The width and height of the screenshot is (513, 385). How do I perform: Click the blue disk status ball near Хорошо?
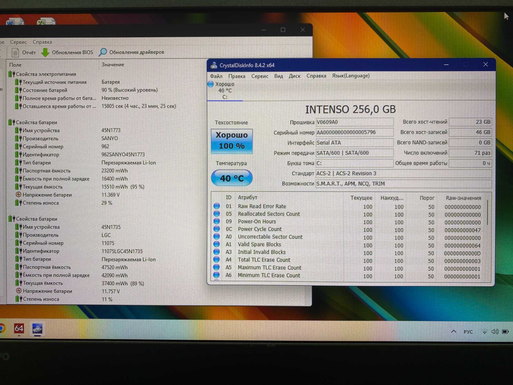[211, 84]
